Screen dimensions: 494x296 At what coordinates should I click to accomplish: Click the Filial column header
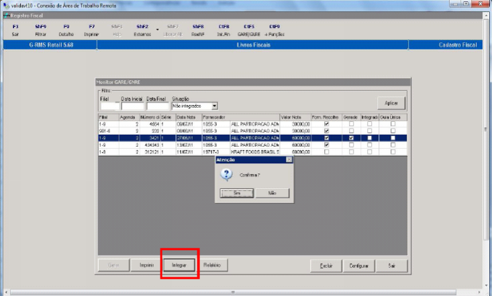pos(108,117)
